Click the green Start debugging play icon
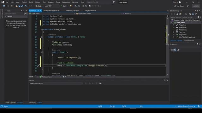This screenshot has height=113, width=202. tap(61, 6)
